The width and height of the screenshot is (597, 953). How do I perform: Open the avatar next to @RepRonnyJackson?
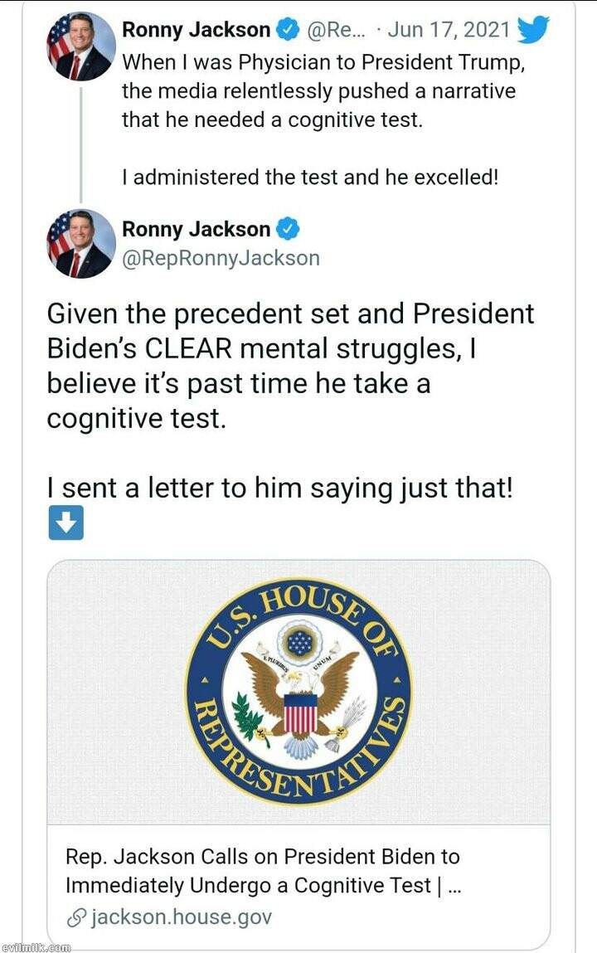coord(81,244)
